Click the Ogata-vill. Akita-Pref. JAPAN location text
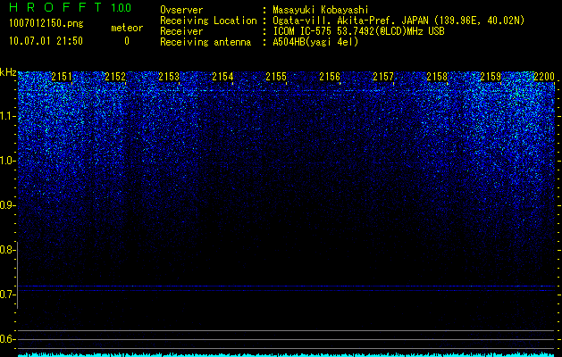 pyautogui.click(x=398, y=21)
